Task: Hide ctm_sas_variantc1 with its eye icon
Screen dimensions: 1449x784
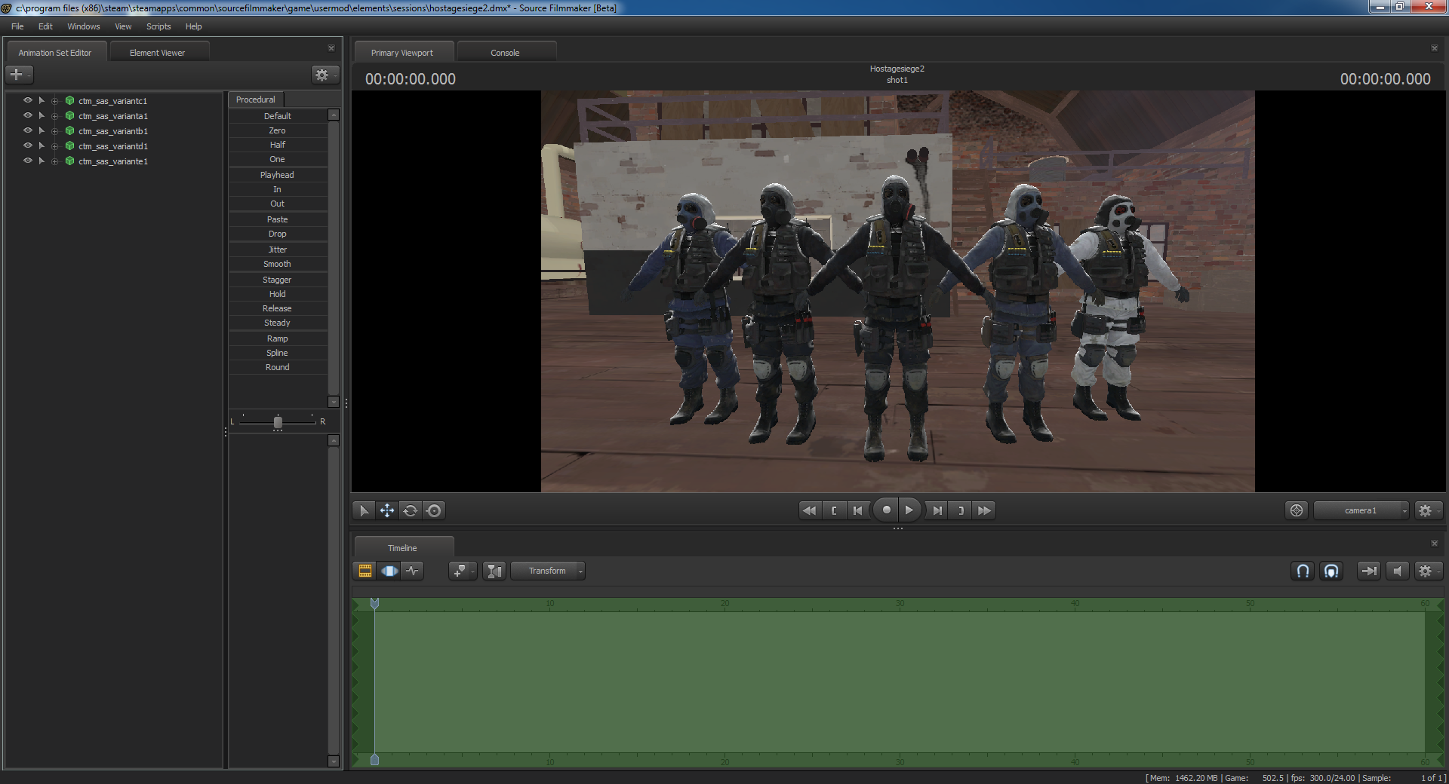Action: 28,100
